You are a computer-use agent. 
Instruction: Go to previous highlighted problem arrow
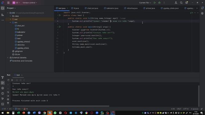195,13
